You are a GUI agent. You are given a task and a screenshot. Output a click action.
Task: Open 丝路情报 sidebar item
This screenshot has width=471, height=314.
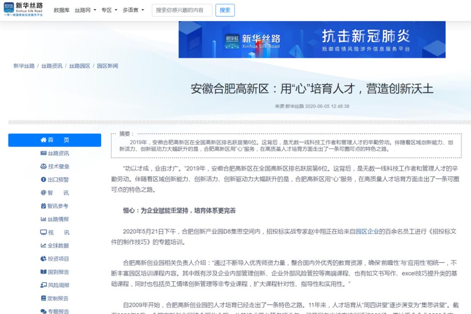(x=58, y=219)
